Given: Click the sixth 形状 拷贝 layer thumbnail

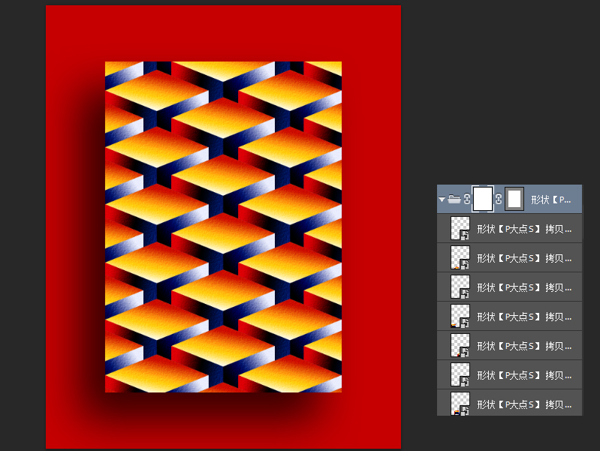Looking at the screenshot, I should coord(460,374).
